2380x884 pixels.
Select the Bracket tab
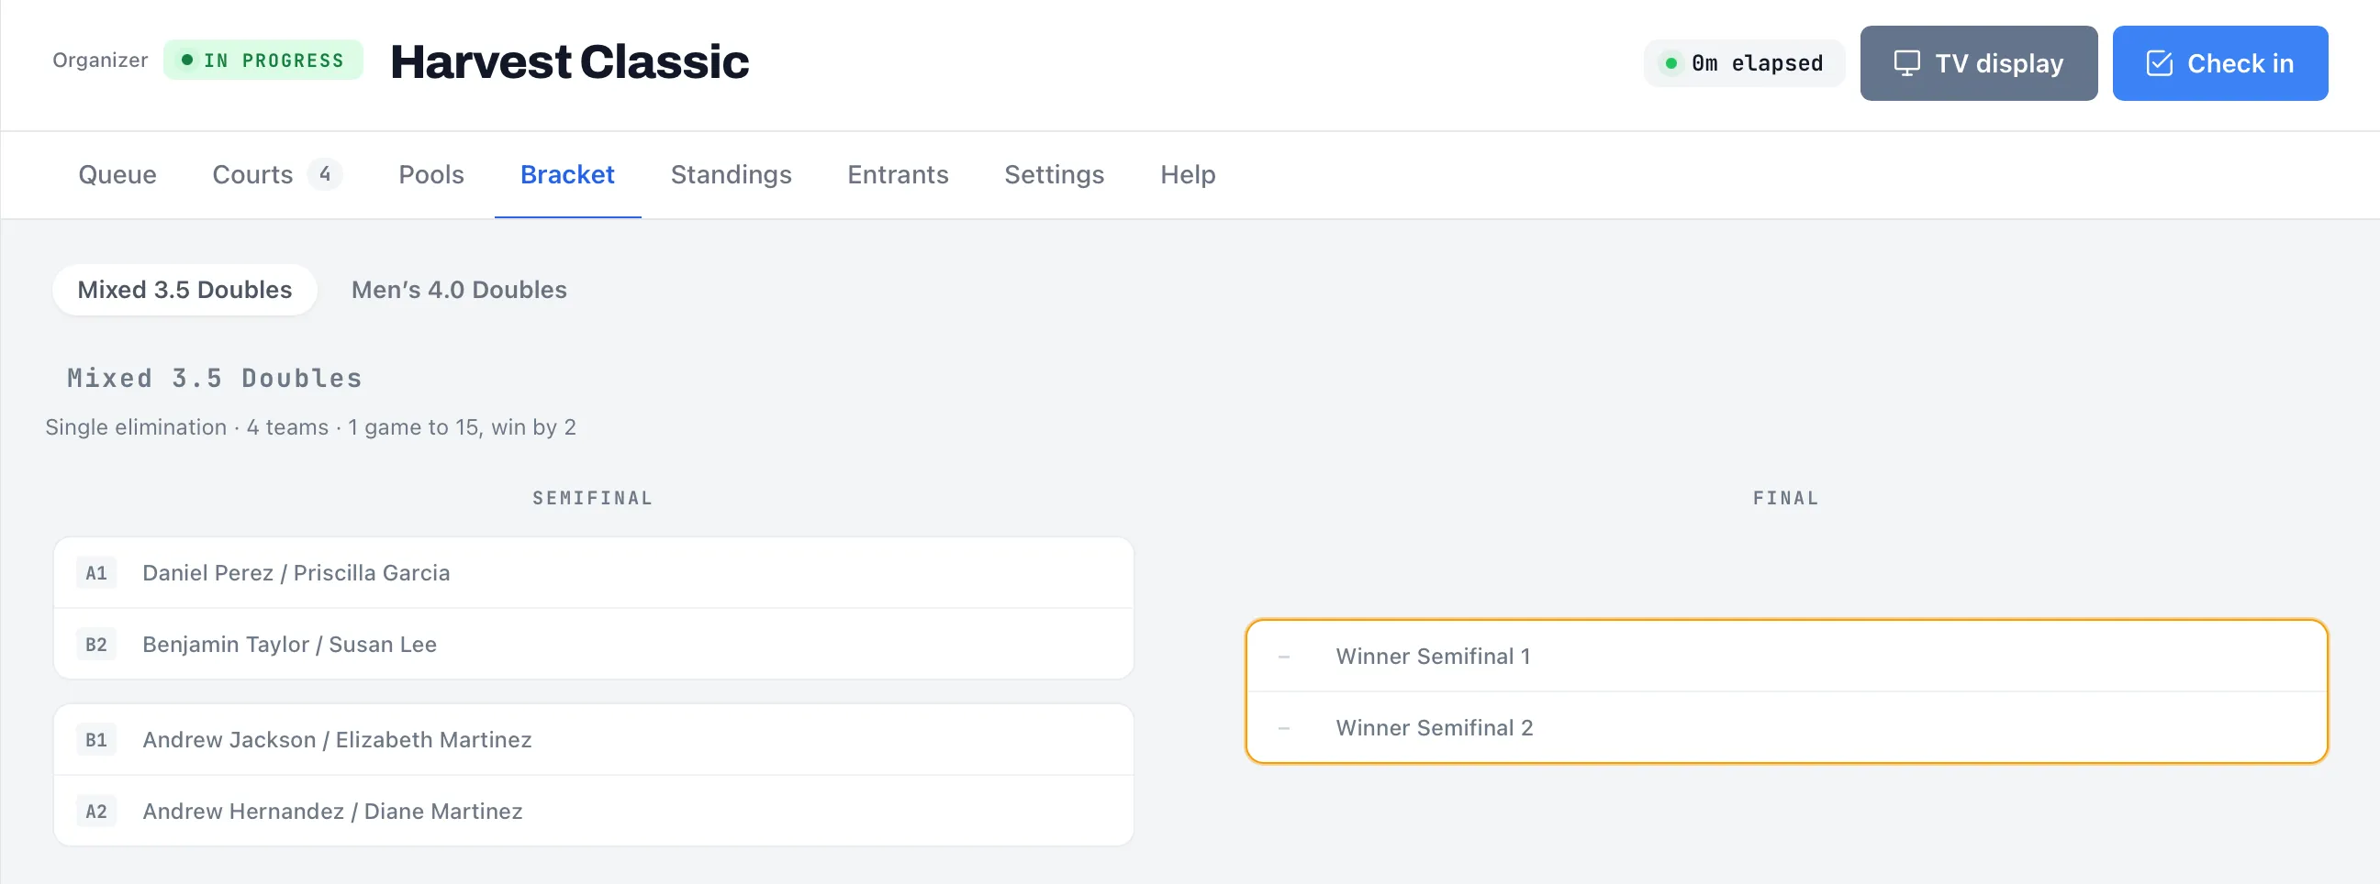pyautogui.click(x=567, y=174)
